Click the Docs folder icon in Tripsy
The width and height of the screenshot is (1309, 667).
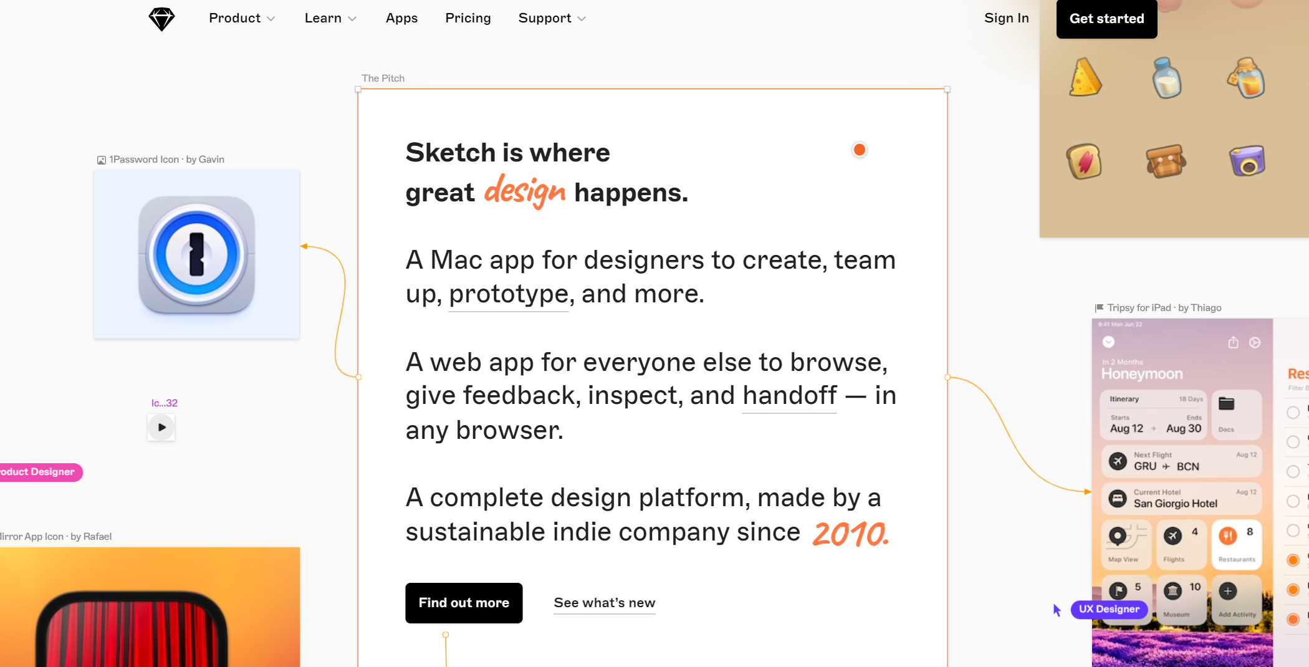pyautogui.click(x=1226, y=405)
